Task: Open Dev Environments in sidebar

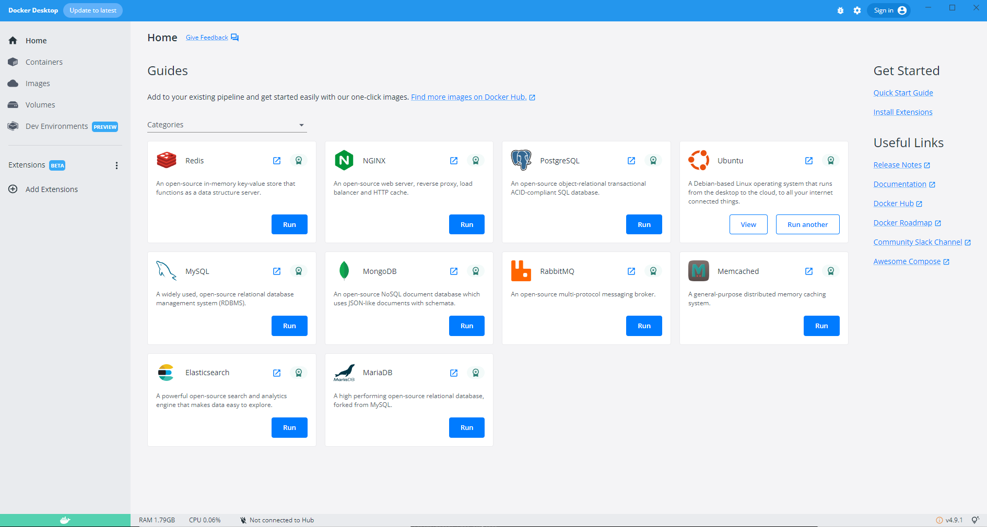Action: tap(65, 126)
